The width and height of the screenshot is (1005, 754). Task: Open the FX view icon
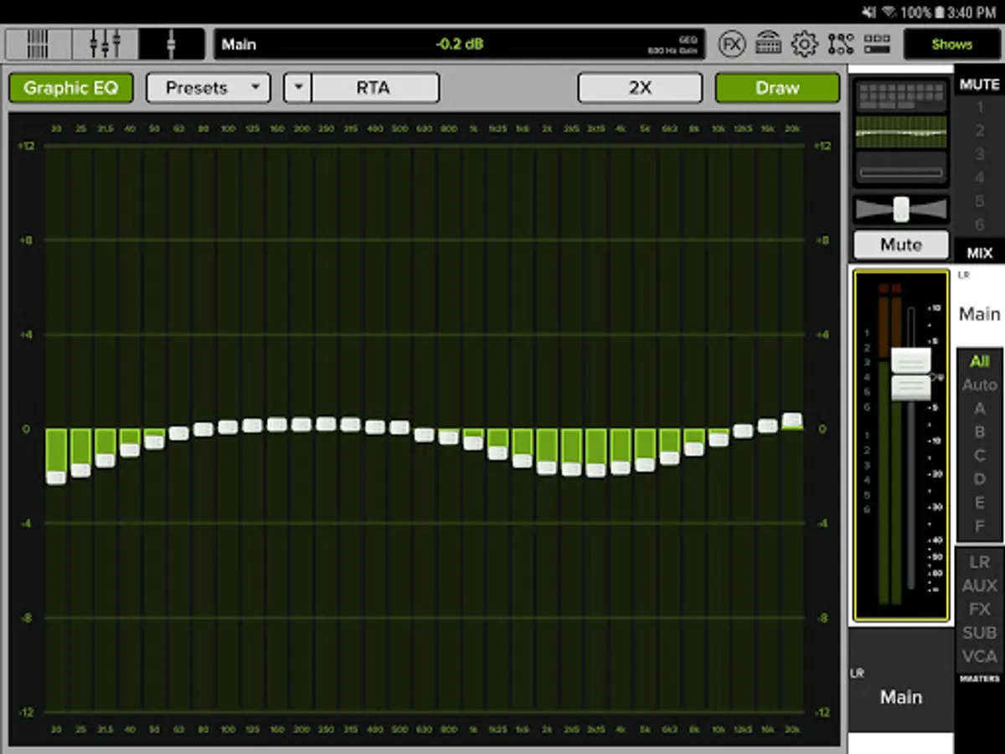[x=732, y=44]
